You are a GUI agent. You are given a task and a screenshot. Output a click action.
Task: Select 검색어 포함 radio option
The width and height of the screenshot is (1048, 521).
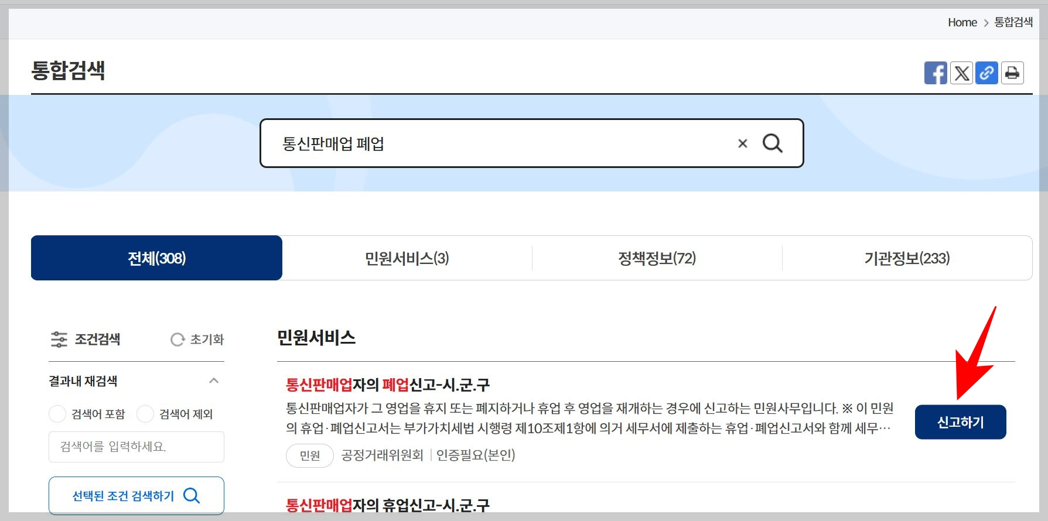point(57,414)
